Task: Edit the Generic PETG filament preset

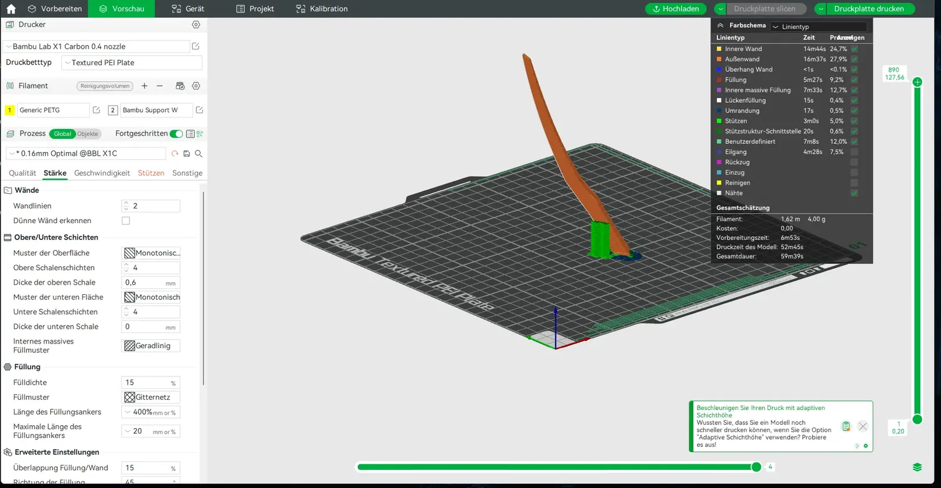Action: [96, 110]
